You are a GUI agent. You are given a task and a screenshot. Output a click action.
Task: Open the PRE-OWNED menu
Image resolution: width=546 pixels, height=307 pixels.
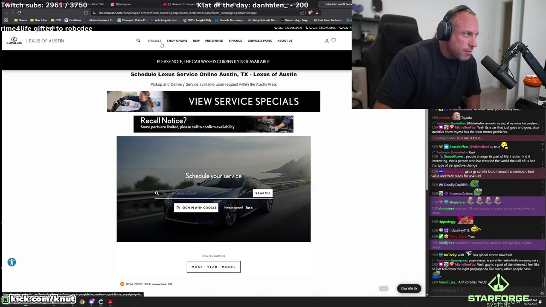pos(214,41)
